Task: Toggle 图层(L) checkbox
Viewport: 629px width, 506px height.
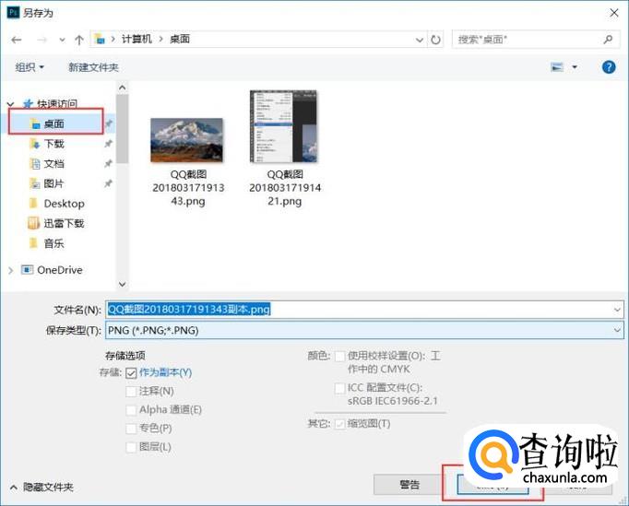Action: click(131, 447)
